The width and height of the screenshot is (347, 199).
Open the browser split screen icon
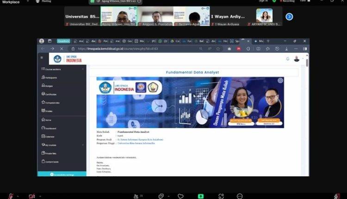[258, 49]
